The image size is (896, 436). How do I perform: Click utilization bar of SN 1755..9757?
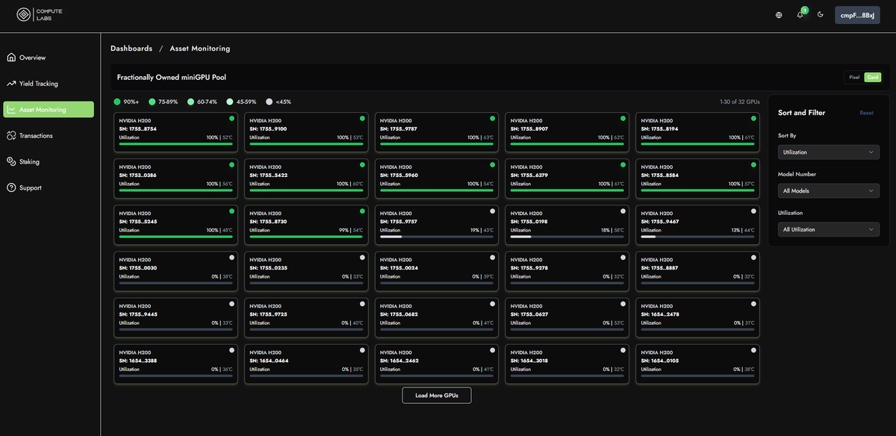coord(437,237)
